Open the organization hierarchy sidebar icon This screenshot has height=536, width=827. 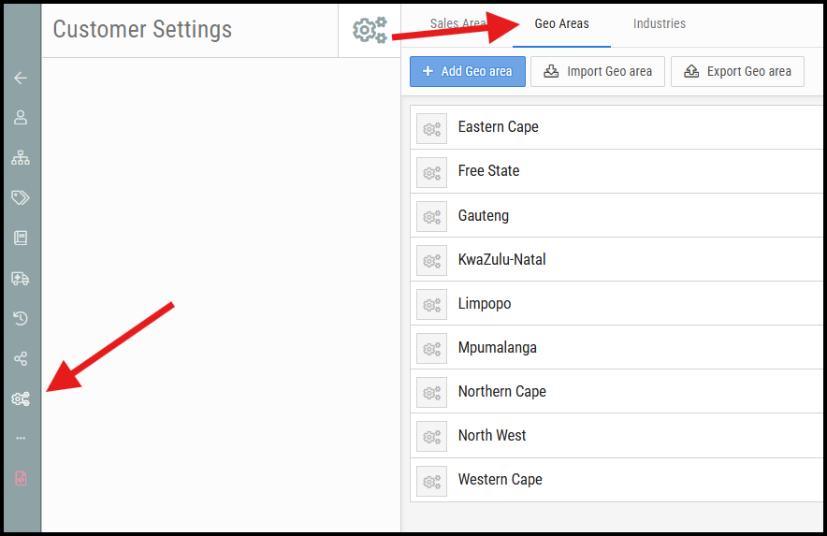tap(21, 157)
